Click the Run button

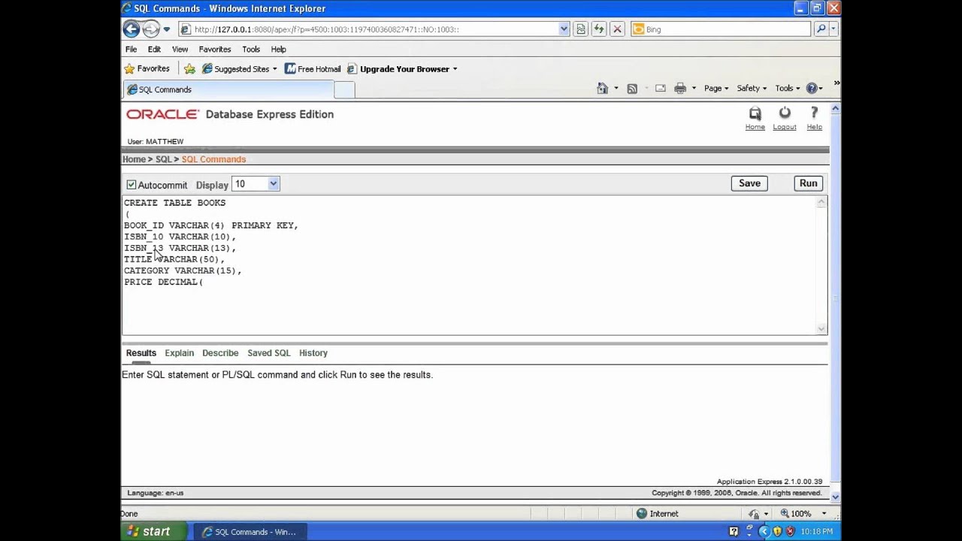coord(808,183)
